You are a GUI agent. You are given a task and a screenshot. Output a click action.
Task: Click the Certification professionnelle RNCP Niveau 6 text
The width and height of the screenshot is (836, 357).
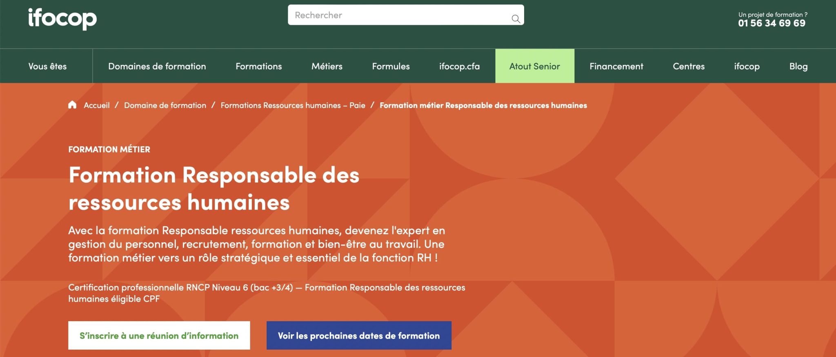(267, 293)
